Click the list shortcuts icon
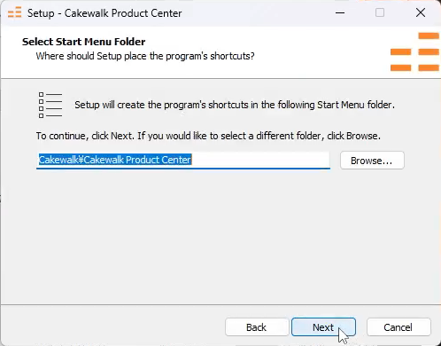 (50, 105)
